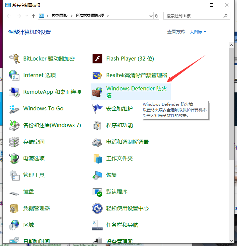Open the 默认程序 icon

(97, 192)
